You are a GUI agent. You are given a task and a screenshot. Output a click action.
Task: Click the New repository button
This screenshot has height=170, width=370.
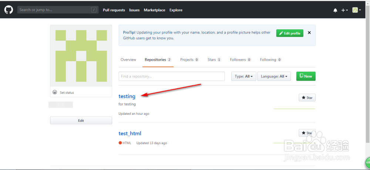pyautogui.click(x=306, y=76)
